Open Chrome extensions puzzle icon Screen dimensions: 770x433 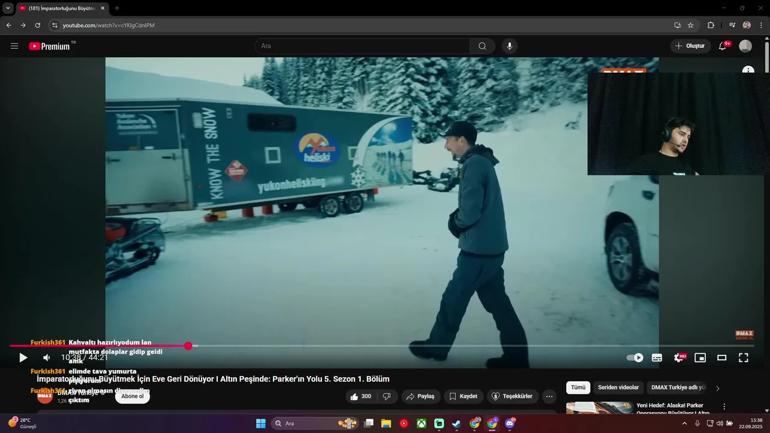coord(710,25)
